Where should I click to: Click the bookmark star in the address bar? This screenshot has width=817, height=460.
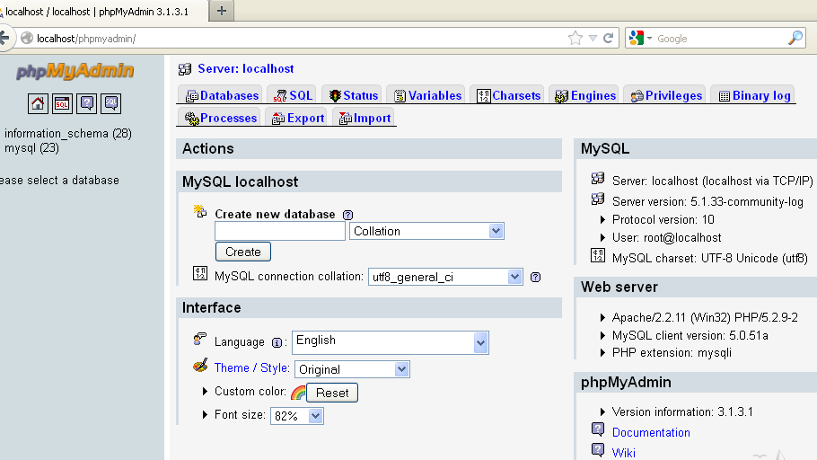coord(575,38)
